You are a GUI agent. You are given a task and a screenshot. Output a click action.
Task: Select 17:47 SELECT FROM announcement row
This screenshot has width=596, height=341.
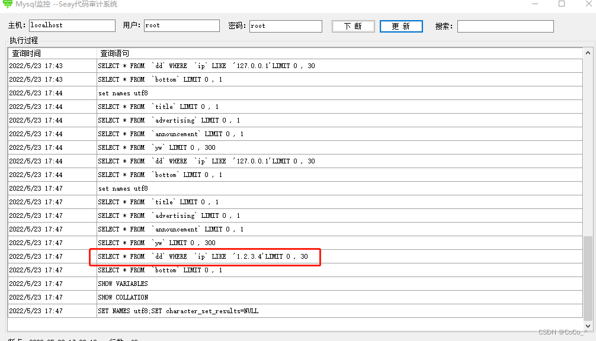(x=296, y=229)
